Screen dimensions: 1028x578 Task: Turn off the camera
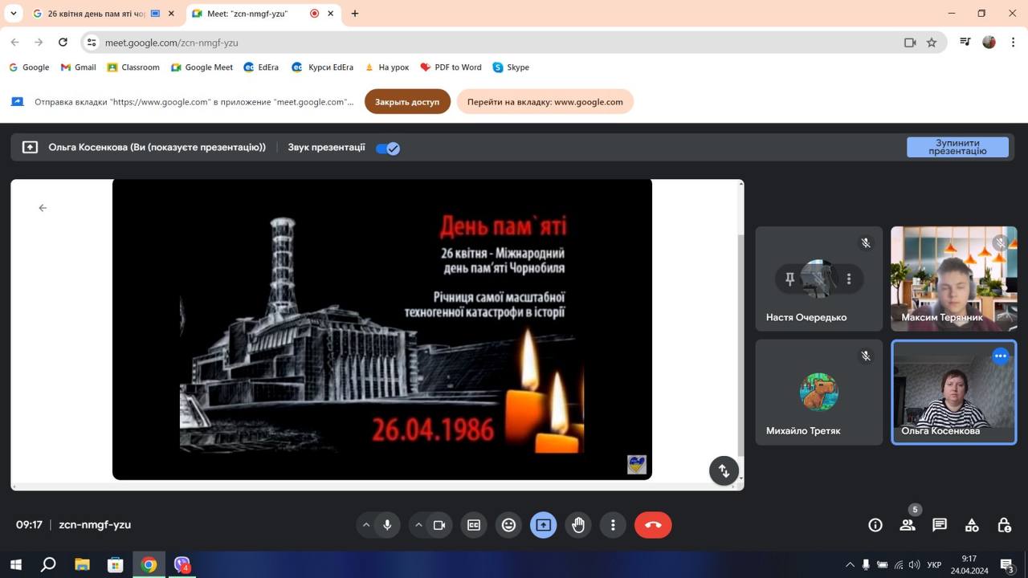click(439, 525)
